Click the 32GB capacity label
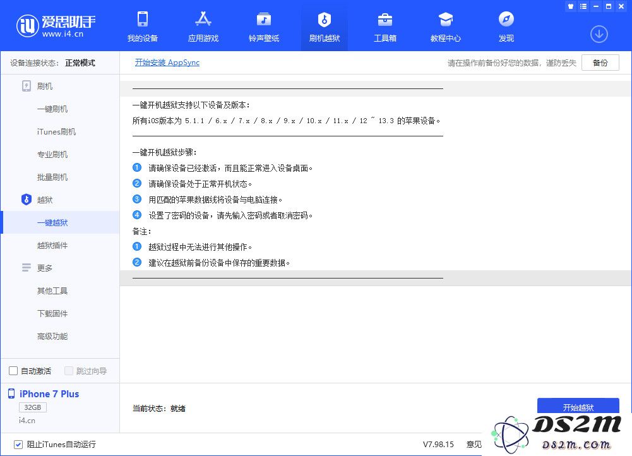632x456 pixels. click(33, 407)
